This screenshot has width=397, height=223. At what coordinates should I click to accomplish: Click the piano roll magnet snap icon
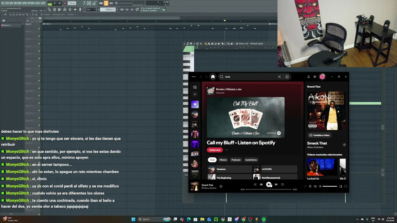[x=191, y=44]
